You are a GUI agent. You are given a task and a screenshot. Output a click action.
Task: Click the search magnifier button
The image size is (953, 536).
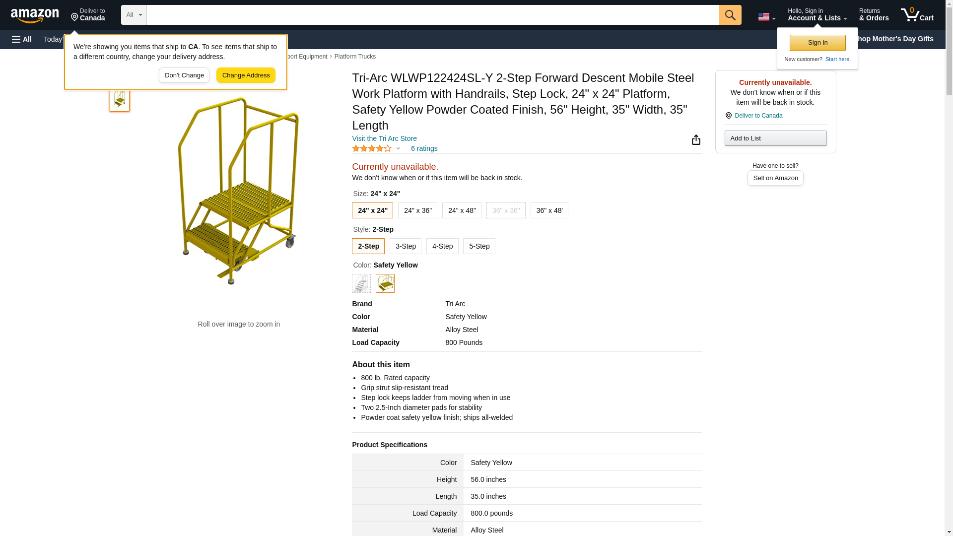coord(730,15)
